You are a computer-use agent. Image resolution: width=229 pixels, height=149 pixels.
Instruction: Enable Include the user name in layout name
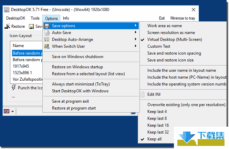click(x=181, y=70)
